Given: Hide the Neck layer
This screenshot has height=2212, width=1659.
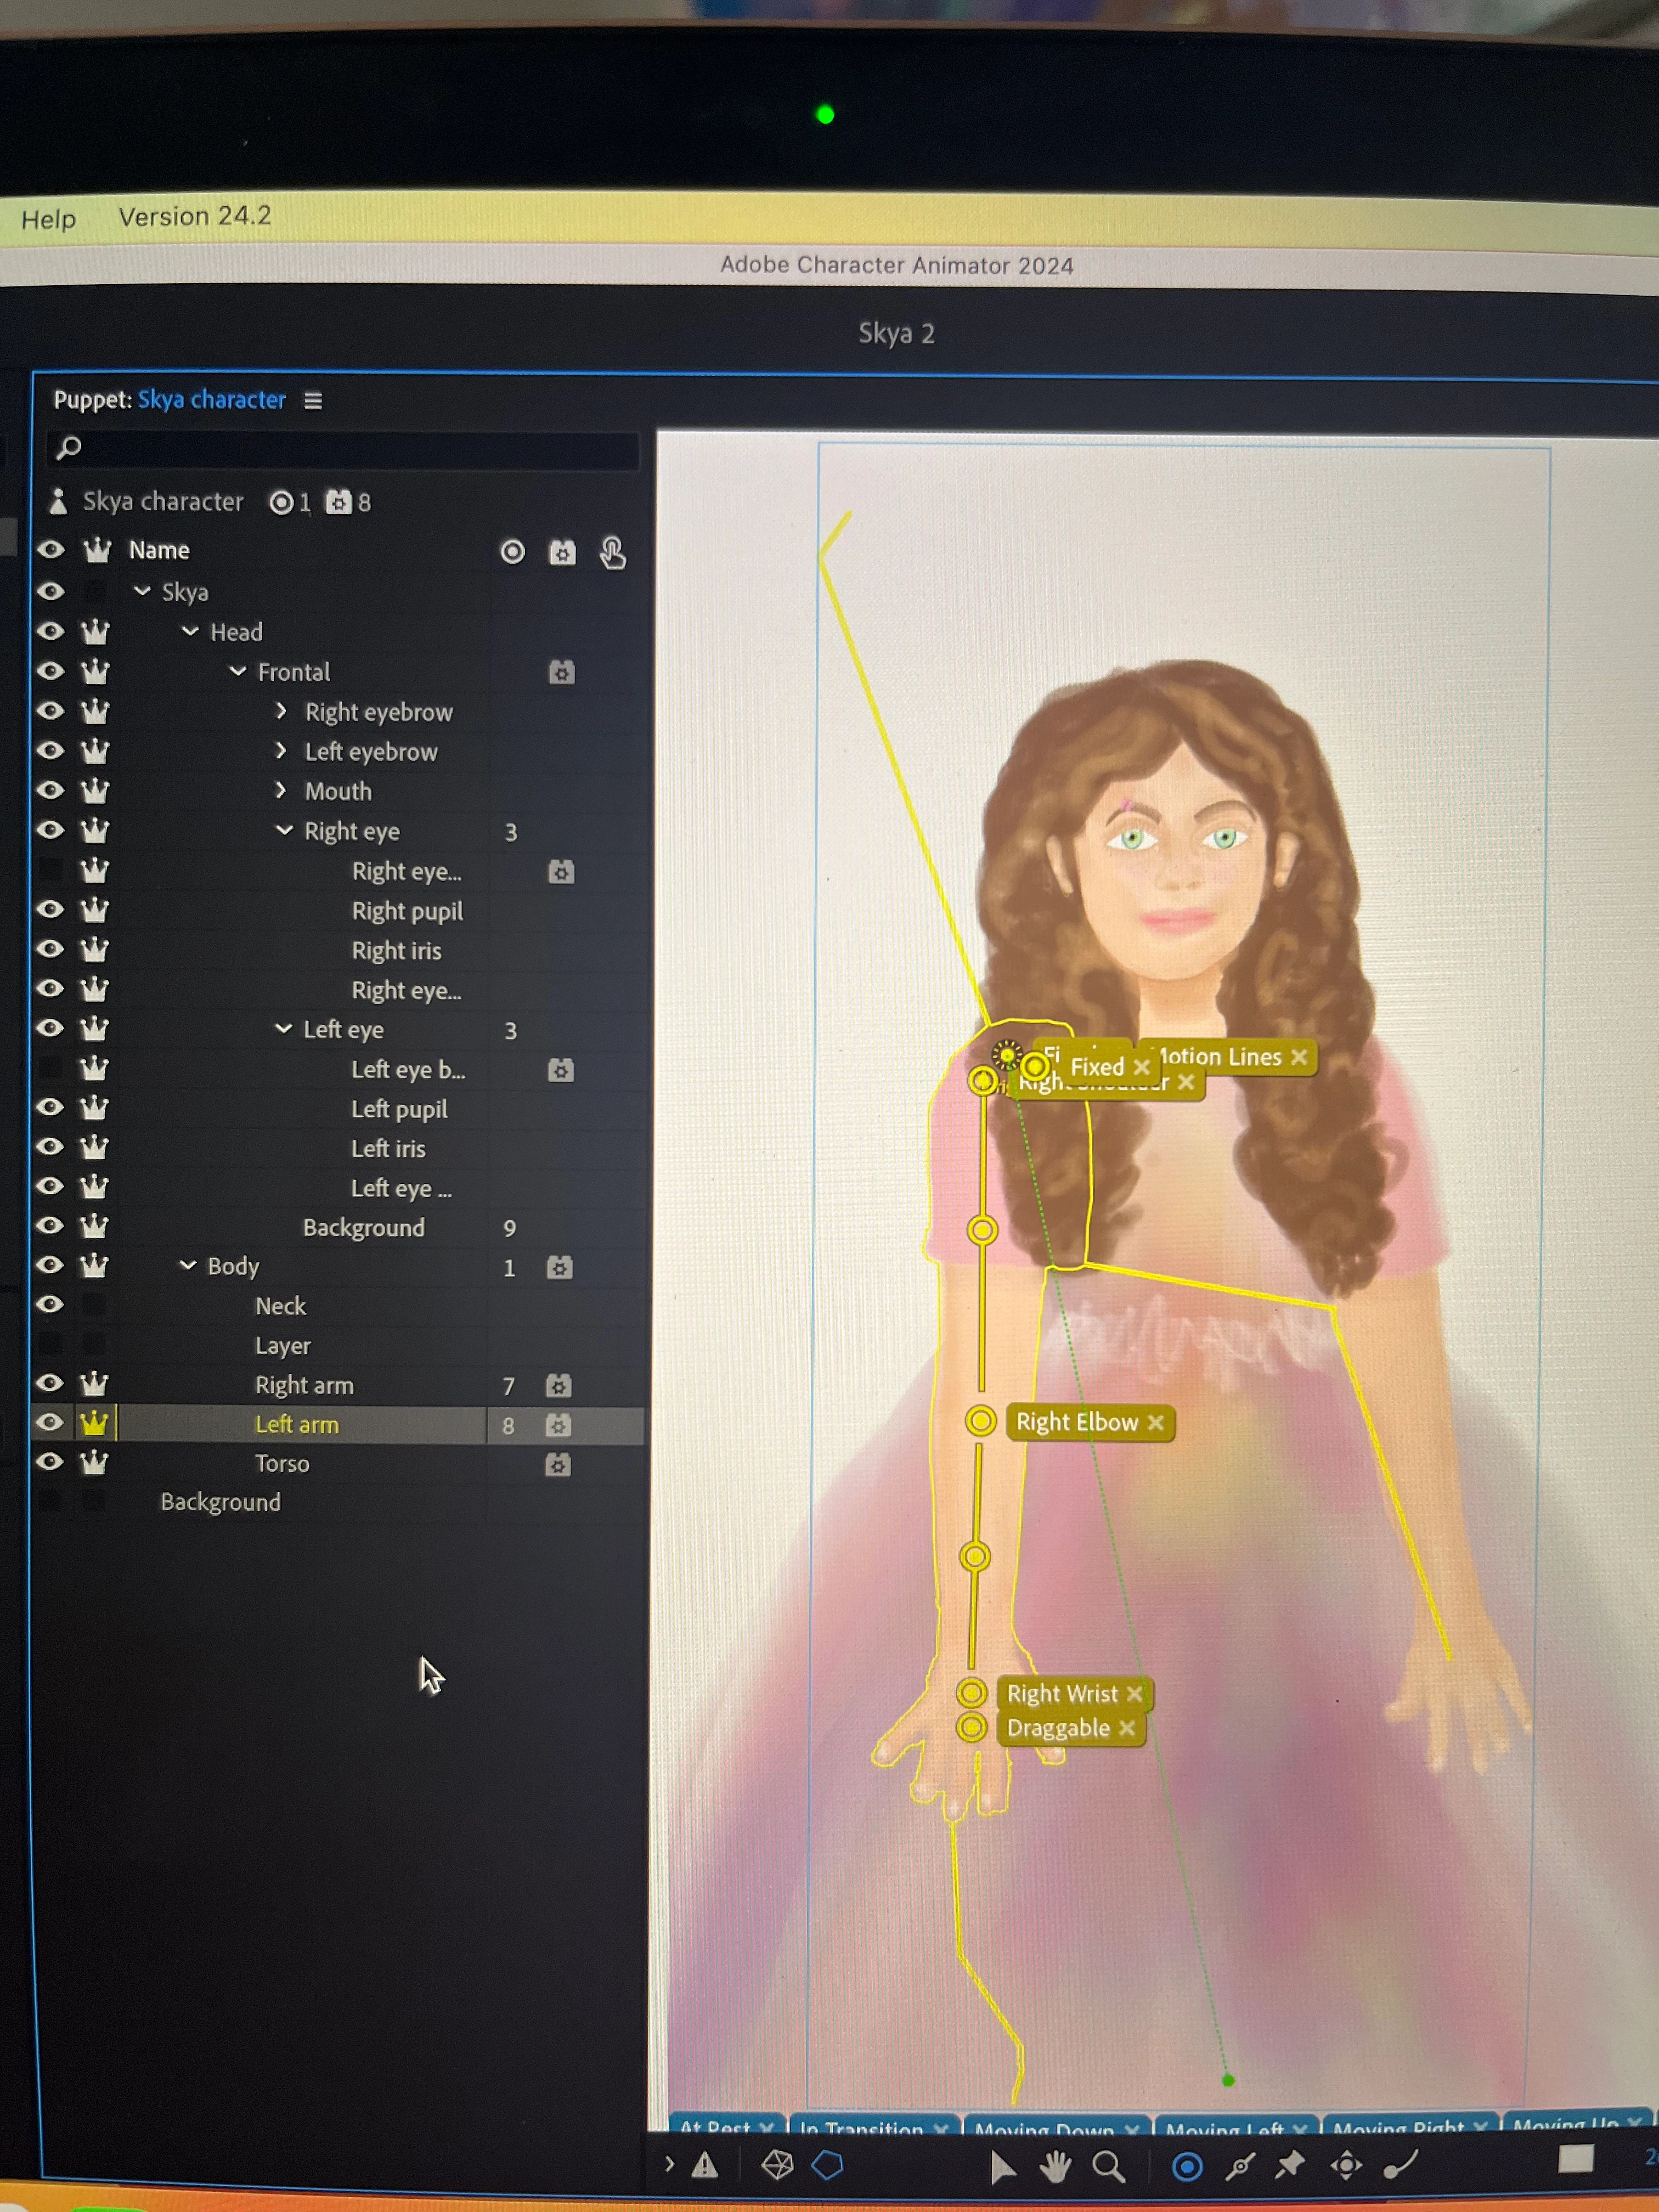Looking at the screenshot, I should 50,1304.
